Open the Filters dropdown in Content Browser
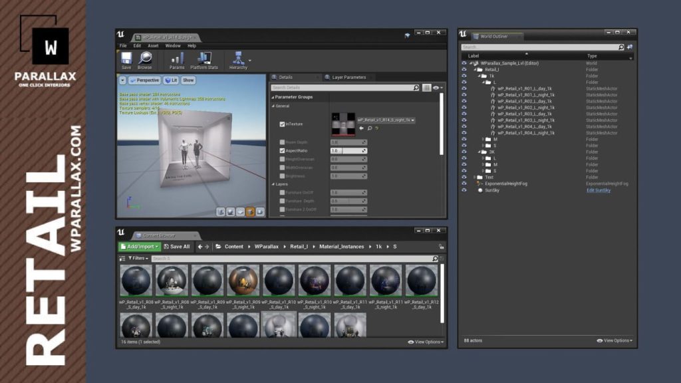This screenshot has width=681, height=383. pos(138,259)
